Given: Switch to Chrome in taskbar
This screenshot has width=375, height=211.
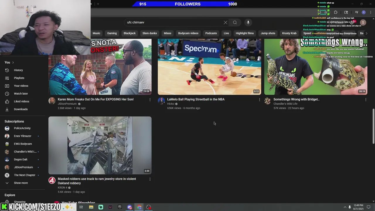Looking at the screenshot, I should [x=139, y=207].
